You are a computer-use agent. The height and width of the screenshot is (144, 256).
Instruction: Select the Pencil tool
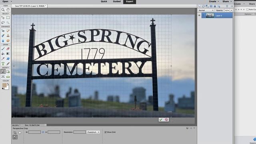tap(8, 64)
